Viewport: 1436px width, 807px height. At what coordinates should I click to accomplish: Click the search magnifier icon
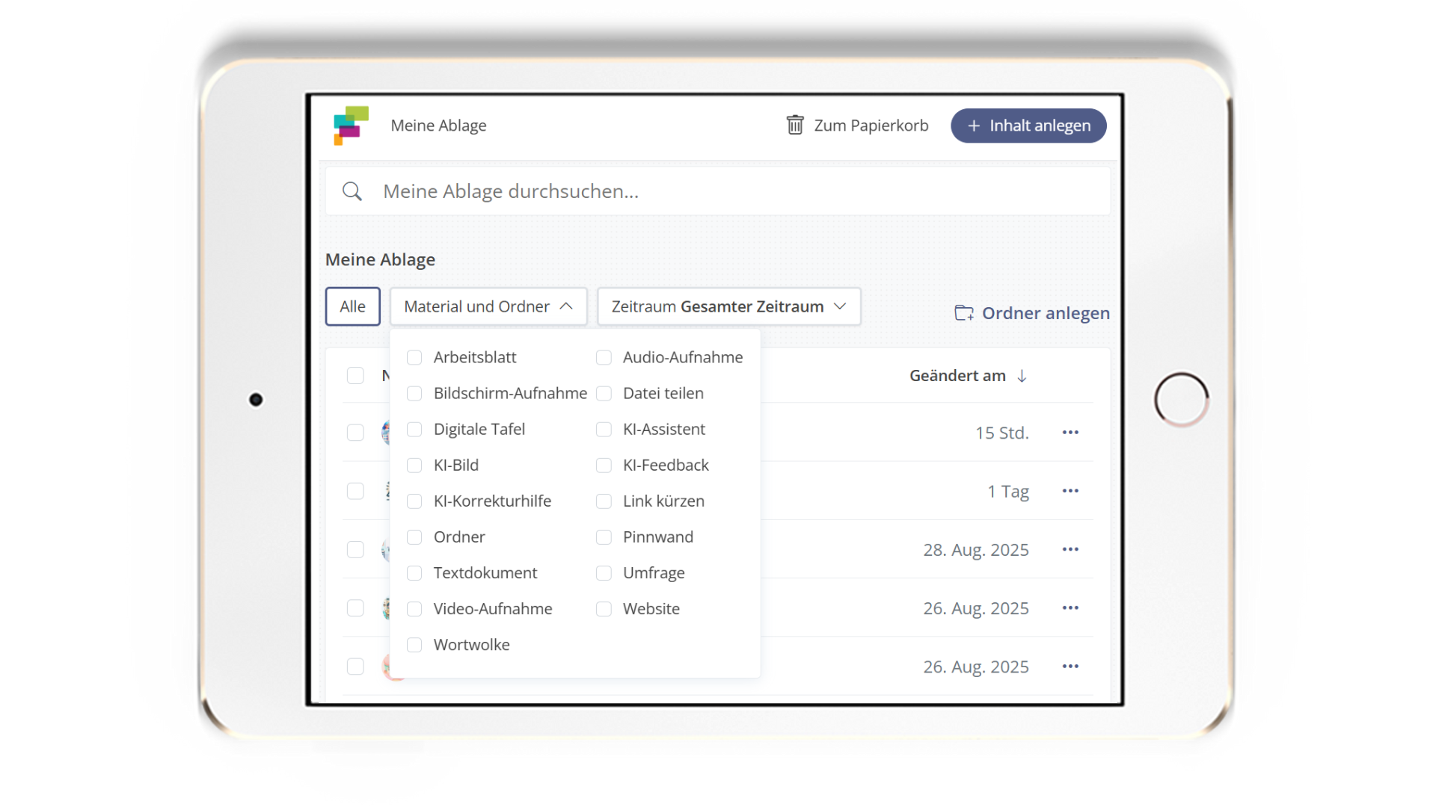352,191
